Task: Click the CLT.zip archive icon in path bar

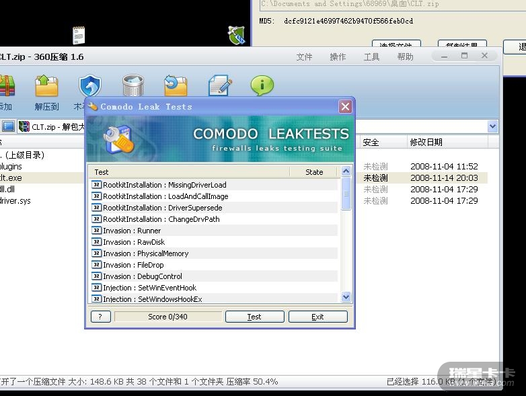Action: point(24,127)
